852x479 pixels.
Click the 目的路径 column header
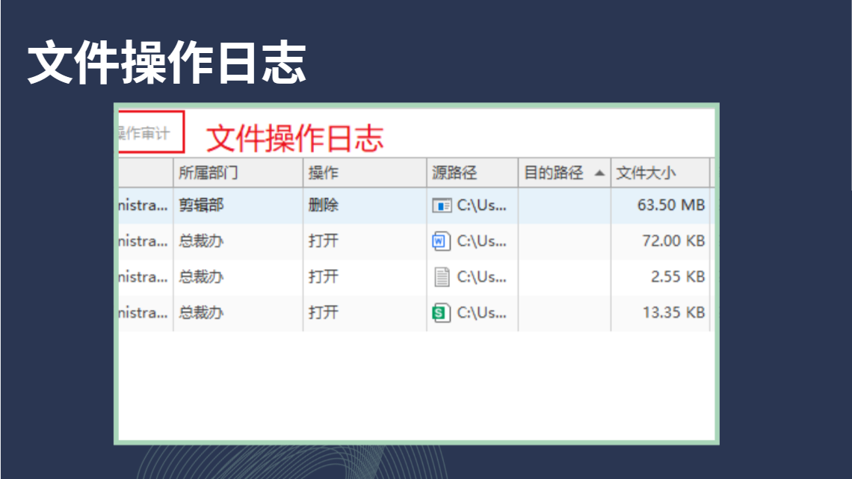[x=564, y=173]
